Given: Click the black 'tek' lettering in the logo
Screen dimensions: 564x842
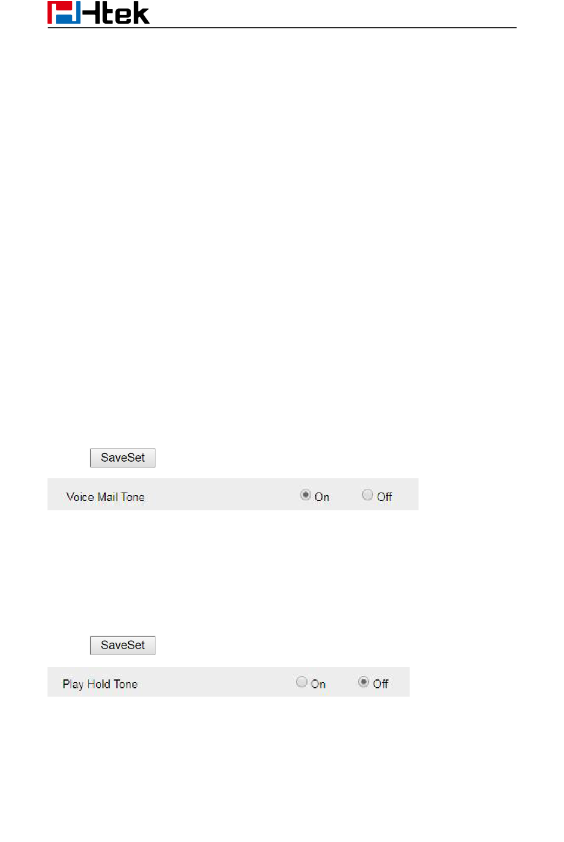Looking at the screenshot, I should 125,14.
